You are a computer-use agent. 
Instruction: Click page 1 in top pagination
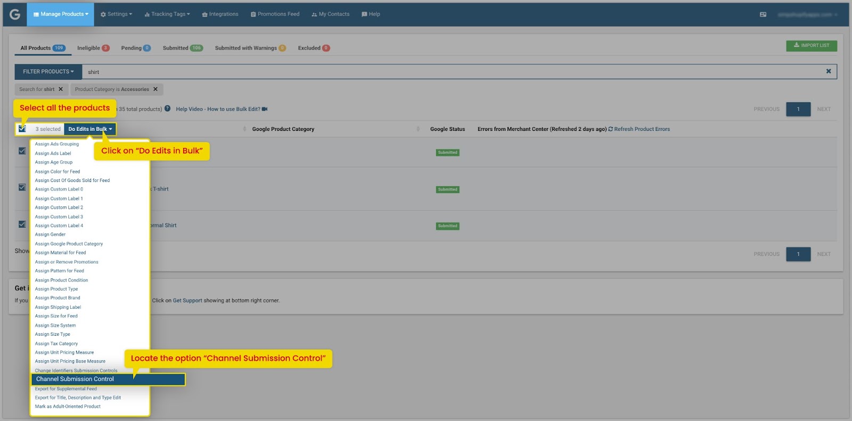point(798,109)
